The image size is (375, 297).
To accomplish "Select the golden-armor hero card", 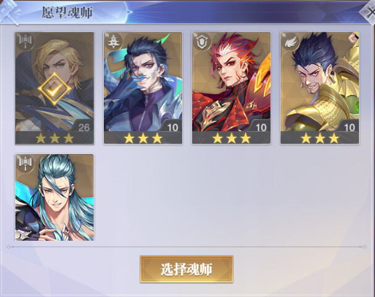I will 320,88.
